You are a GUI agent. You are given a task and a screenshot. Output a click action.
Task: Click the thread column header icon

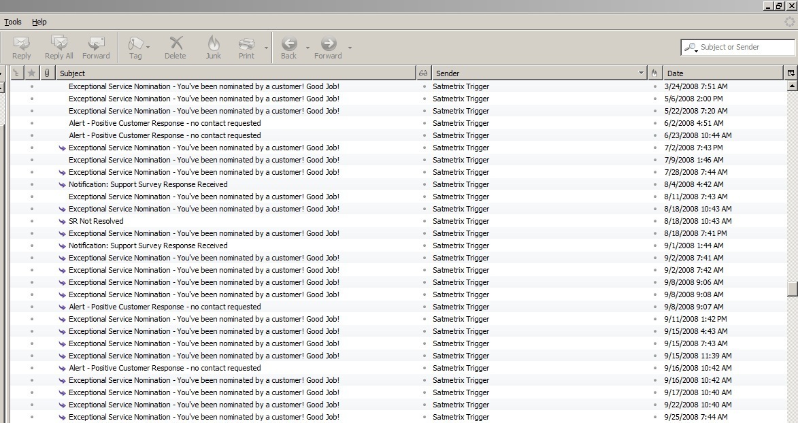point(17,73)
